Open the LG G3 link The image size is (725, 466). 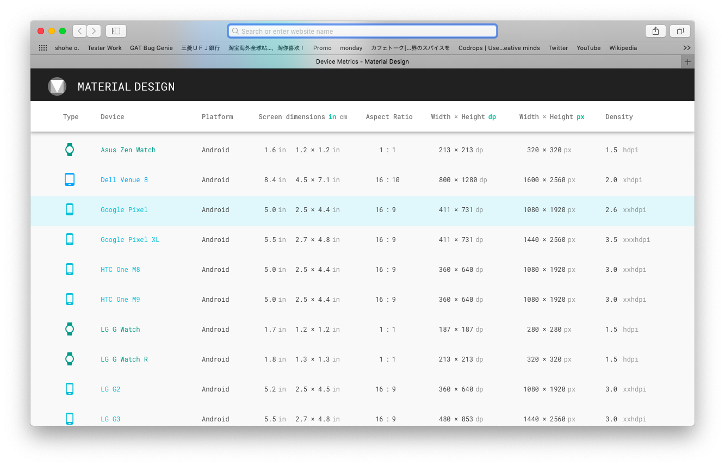(x=110, y=419)
